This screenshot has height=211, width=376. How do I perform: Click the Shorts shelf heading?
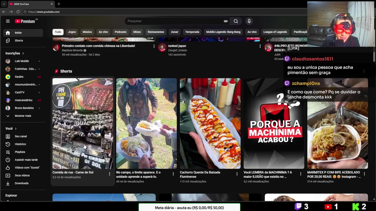tap(66, 71)
